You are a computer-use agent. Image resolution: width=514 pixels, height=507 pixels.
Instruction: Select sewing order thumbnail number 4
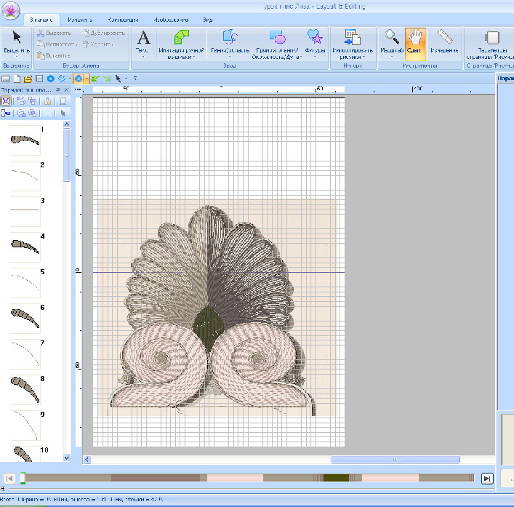tap(25, 247)
